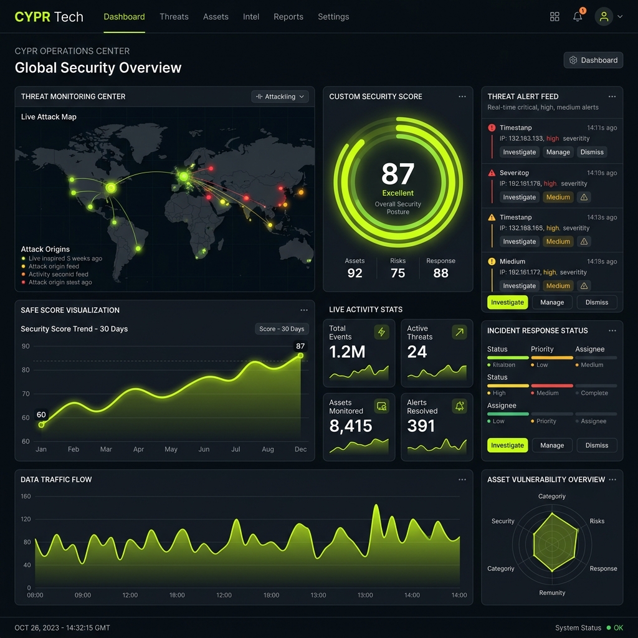
Task: Open the Settings tab
Action: click(x=333, y=17)
